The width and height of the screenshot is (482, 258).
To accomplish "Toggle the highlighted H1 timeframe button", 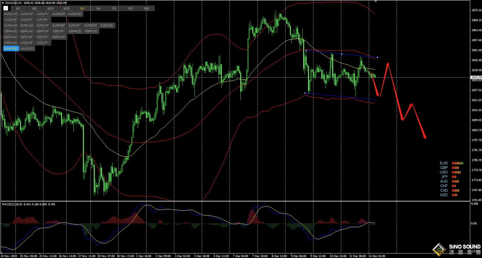I will click(x=82, y=8).
